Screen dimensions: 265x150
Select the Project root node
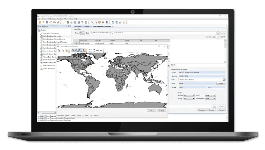pos(43,30)
